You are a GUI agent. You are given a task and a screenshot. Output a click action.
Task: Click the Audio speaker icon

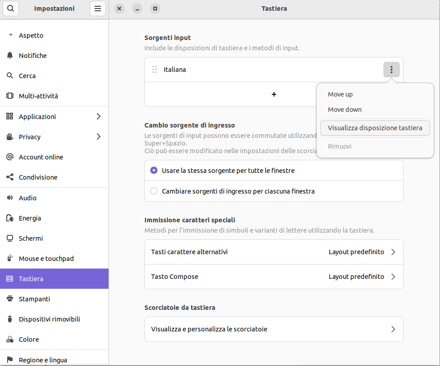(10, 198)
